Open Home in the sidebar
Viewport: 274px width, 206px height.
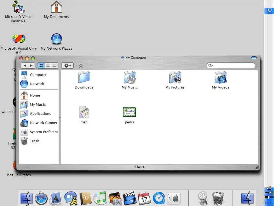[39, 95]
